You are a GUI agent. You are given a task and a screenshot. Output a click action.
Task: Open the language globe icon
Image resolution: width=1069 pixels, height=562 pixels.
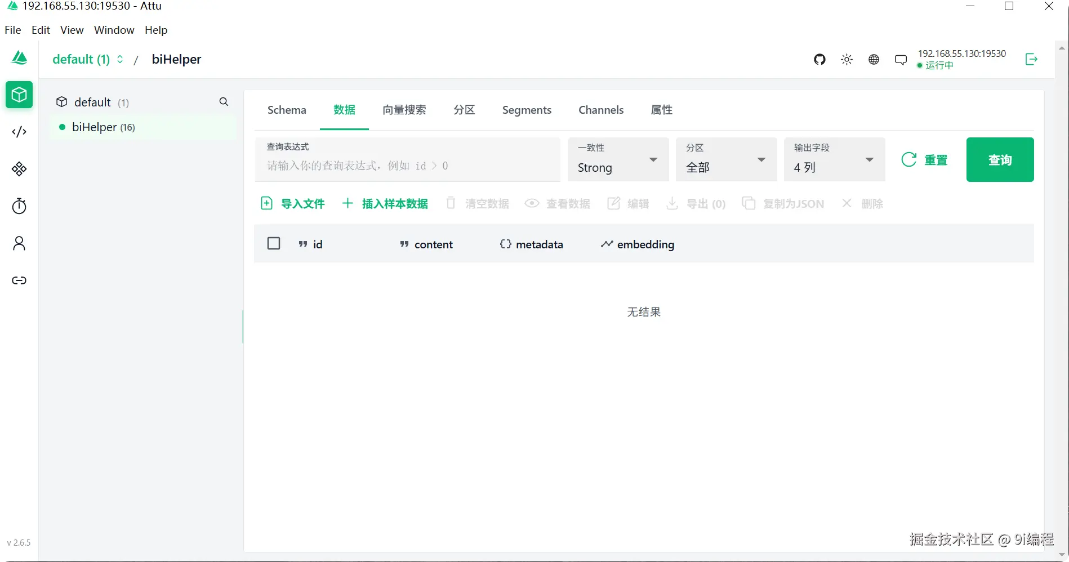874,59
